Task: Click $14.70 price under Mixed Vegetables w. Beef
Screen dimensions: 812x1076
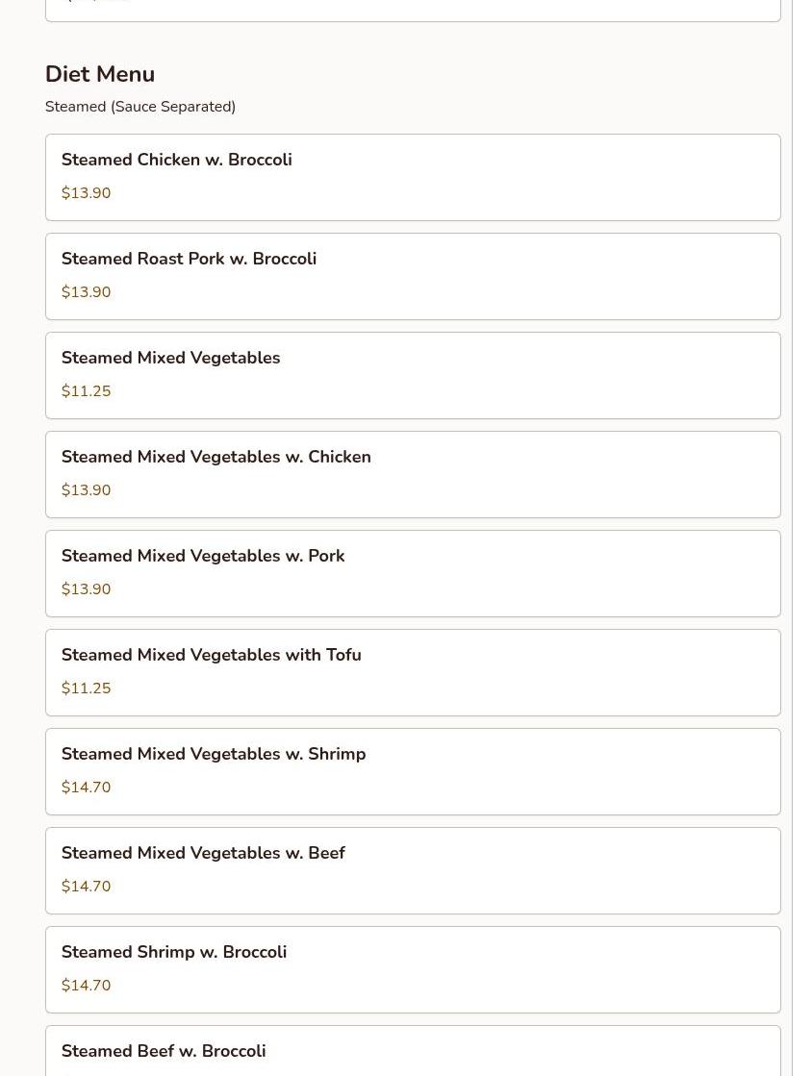Action: click(86, 887)
